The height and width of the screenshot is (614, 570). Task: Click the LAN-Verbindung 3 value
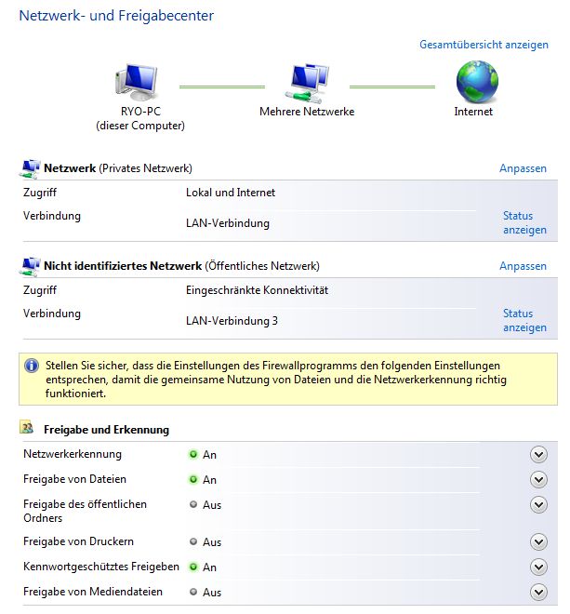[232, 321]
